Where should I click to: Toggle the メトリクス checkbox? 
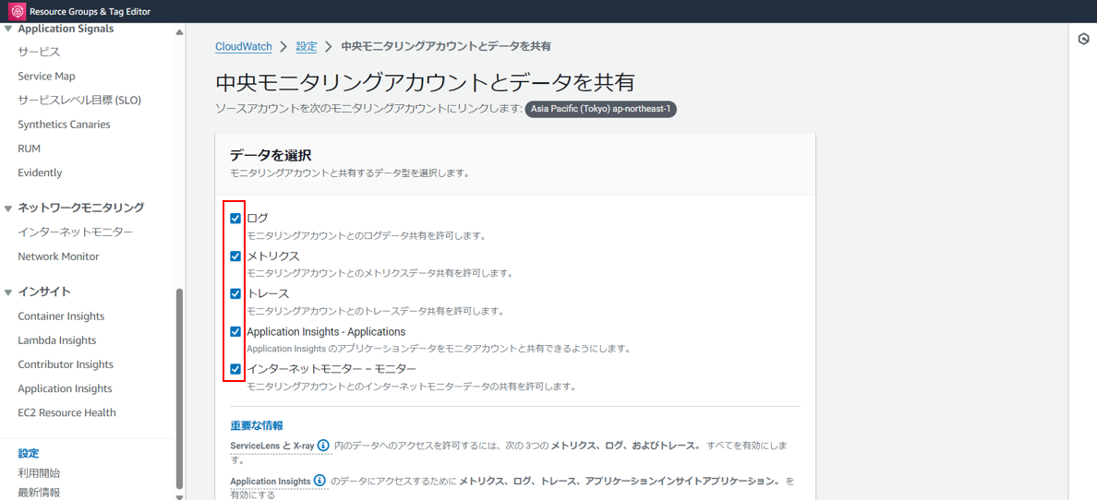coord(235,256)
